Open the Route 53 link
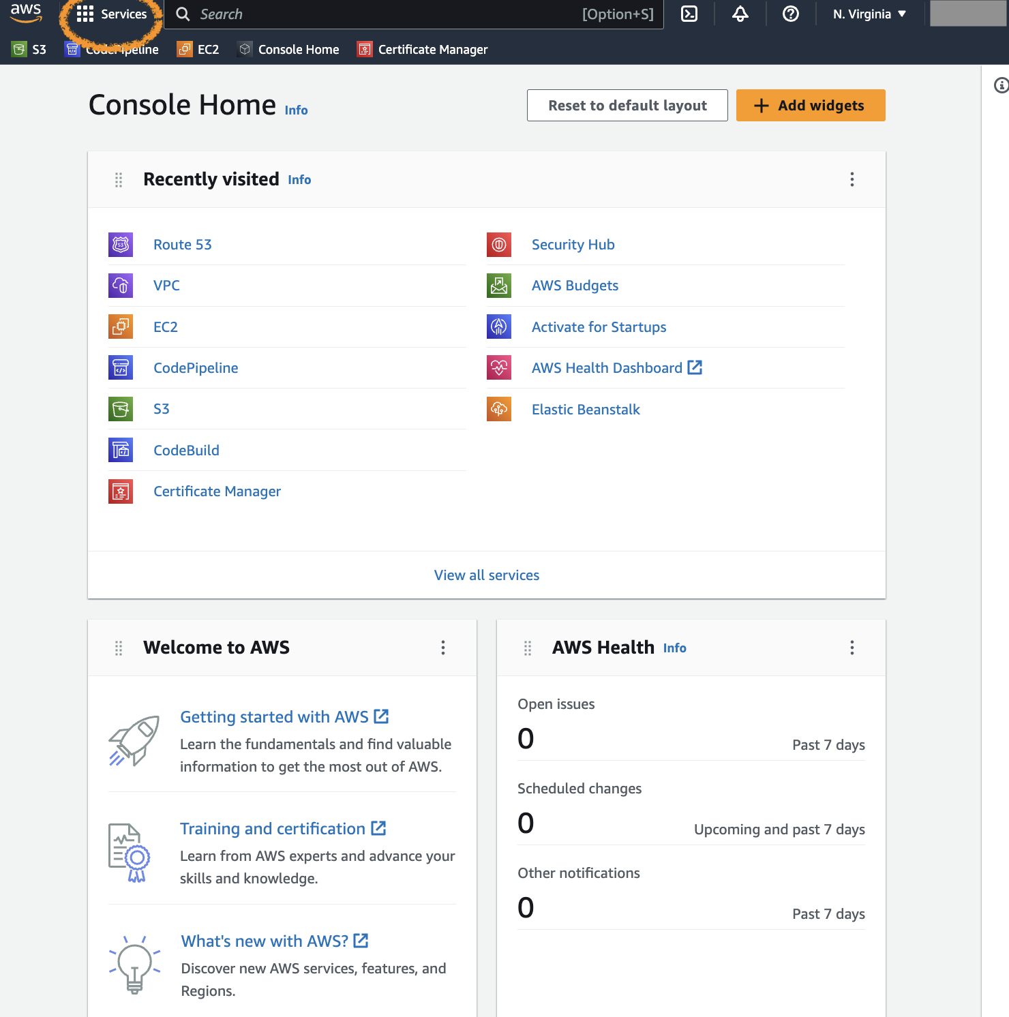1009x1017 pixels. coord(183,245)
